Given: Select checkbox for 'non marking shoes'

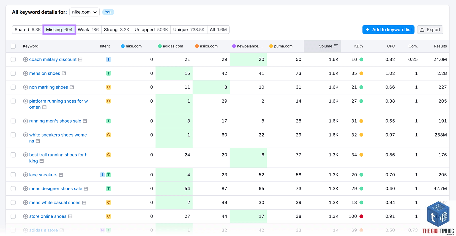Looking at the screenshot, I should pos(13,87).
